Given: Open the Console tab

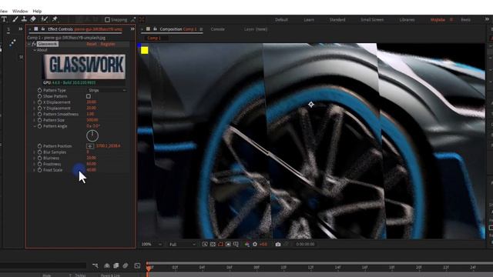Looking at the screenshot, I should 217,29.
